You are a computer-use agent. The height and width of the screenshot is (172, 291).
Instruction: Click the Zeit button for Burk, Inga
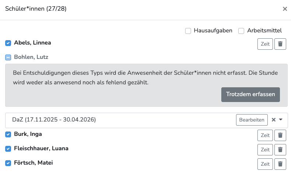click(265, 136)
